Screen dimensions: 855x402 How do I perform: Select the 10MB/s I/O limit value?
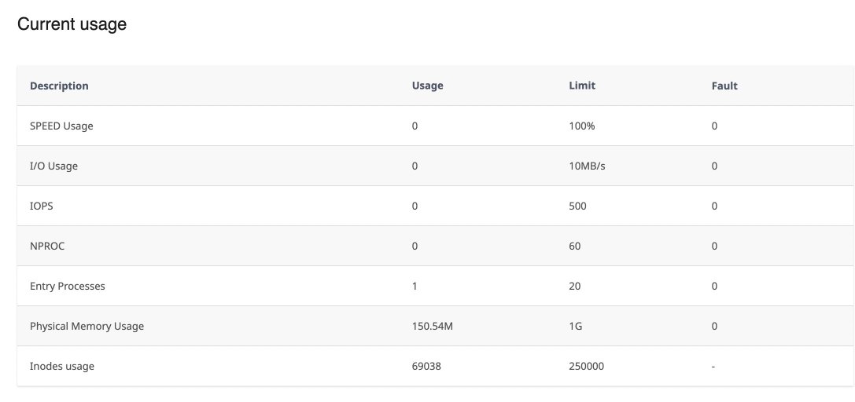[x=587, y=166]
